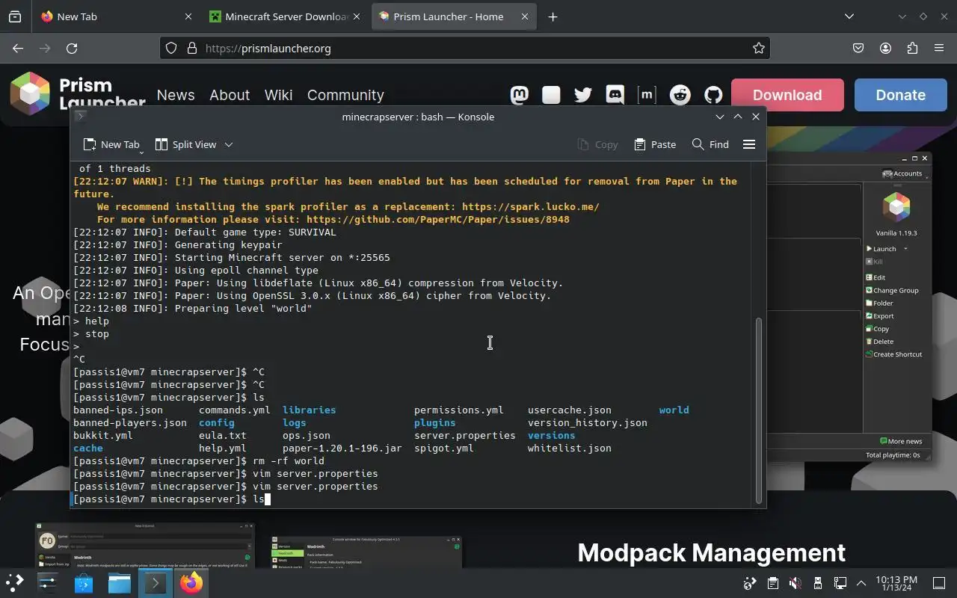Bookmark this page with the star icon

tap(759, 48)
